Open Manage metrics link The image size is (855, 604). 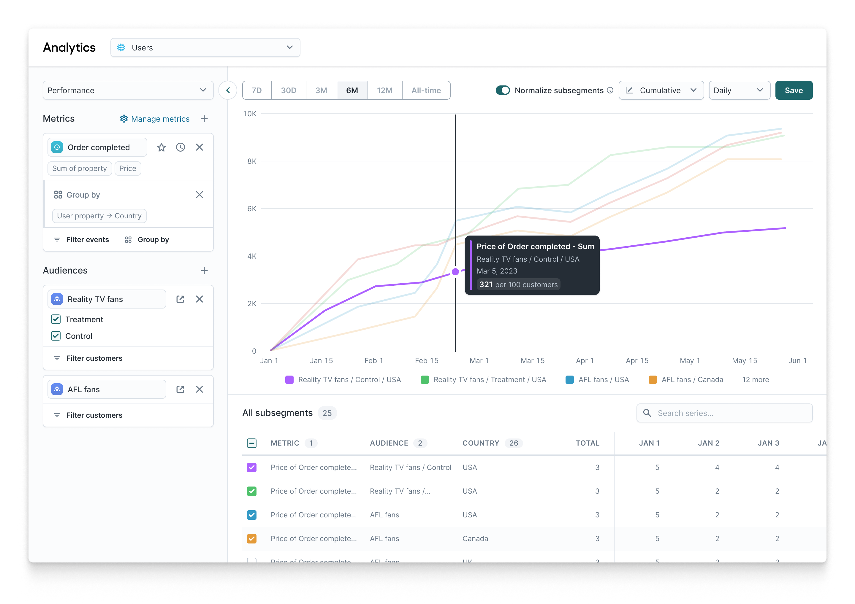pyautogui.click(x=155, y=119)
